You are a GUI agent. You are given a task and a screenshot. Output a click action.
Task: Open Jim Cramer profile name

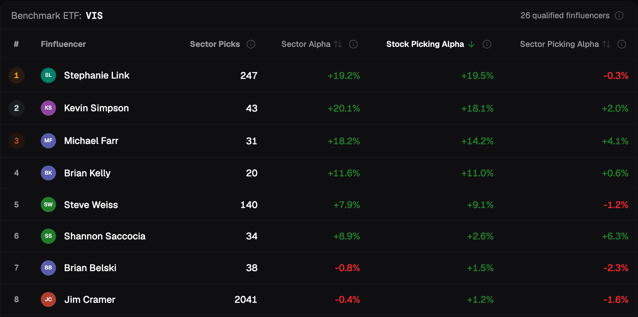click(x=90, y=300)
